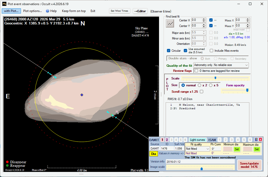Enable Include Miss events checkbox
268x177 pixels.
point(211,51)
